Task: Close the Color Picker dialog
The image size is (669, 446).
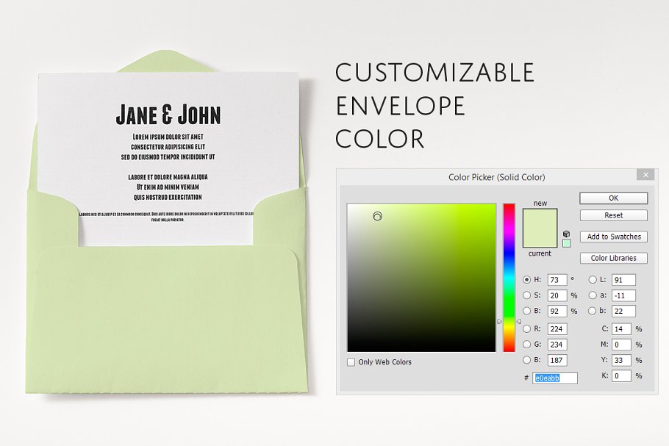Action: (x=645, y=175)
